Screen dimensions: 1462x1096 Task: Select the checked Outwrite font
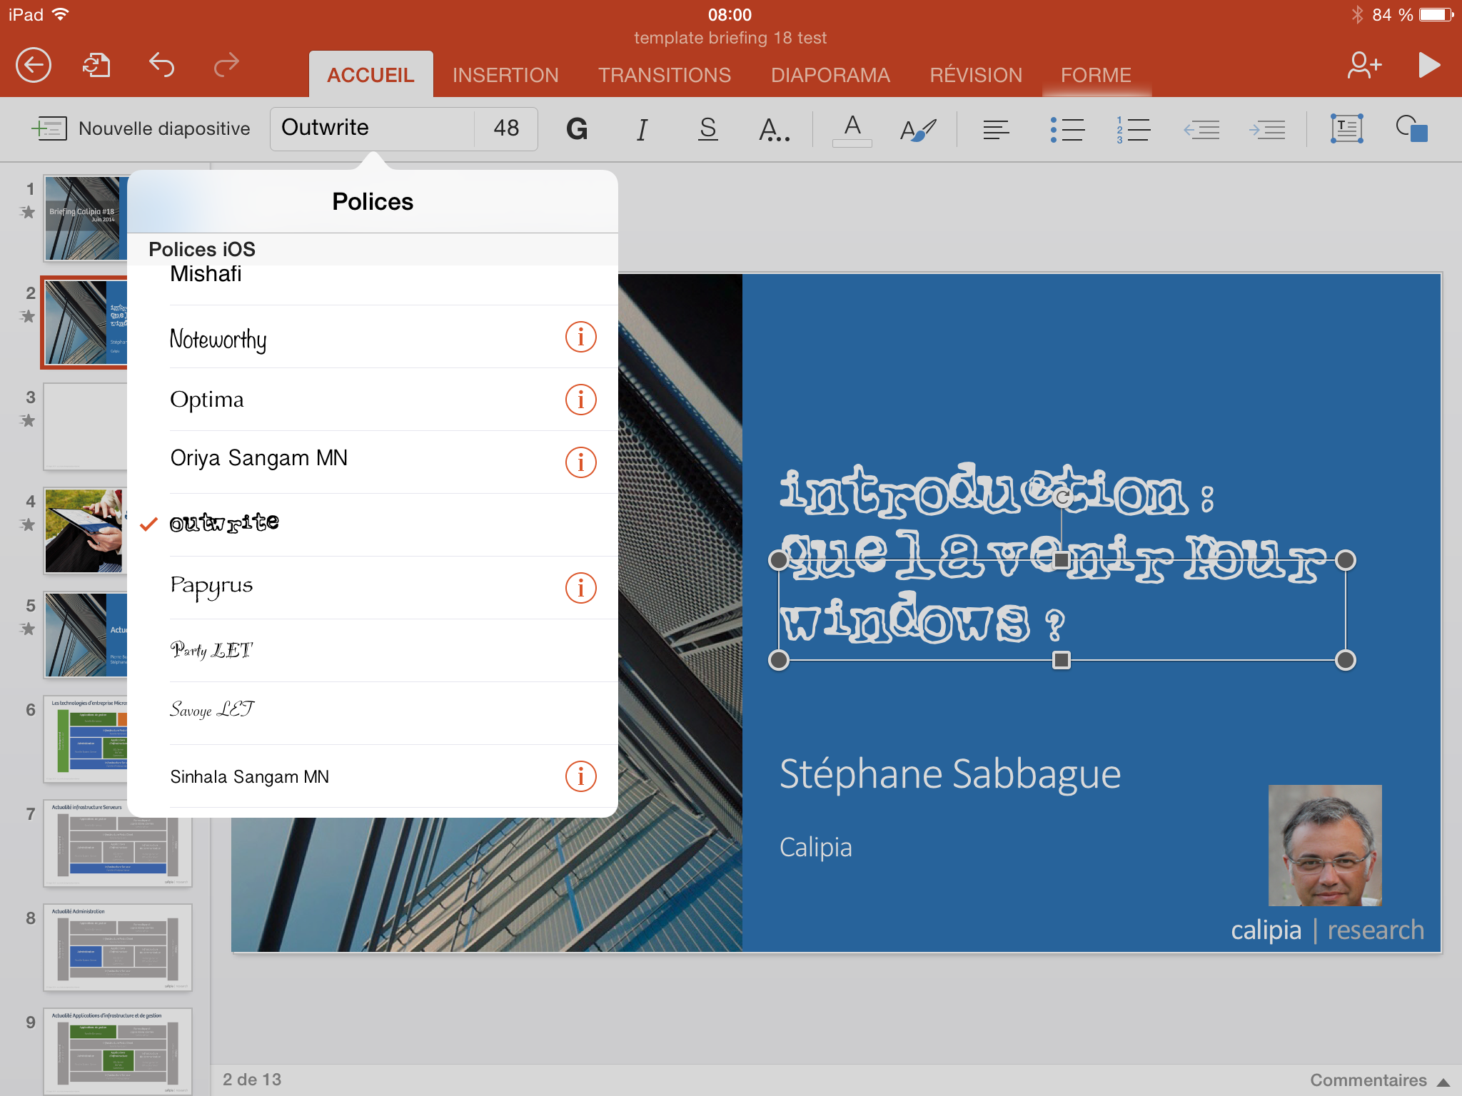[x=224, y=524]
